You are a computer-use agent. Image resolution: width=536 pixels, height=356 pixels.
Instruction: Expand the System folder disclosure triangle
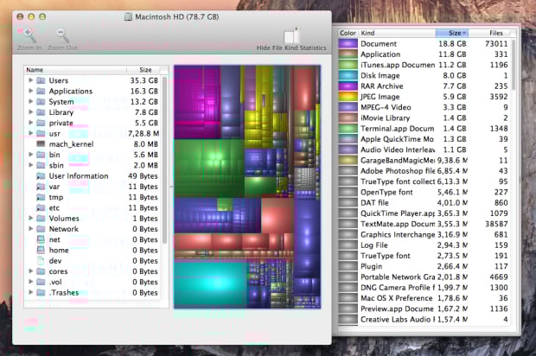point(31,101)
